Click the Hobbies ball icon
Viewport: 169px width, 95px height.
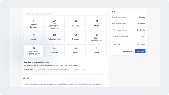(x=76, y=21)
